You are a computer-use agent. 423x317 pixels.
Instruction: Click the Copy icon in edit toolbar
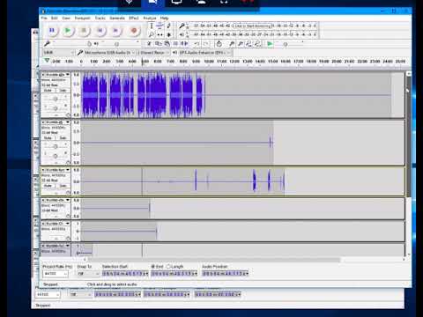(x=158, y=44)
